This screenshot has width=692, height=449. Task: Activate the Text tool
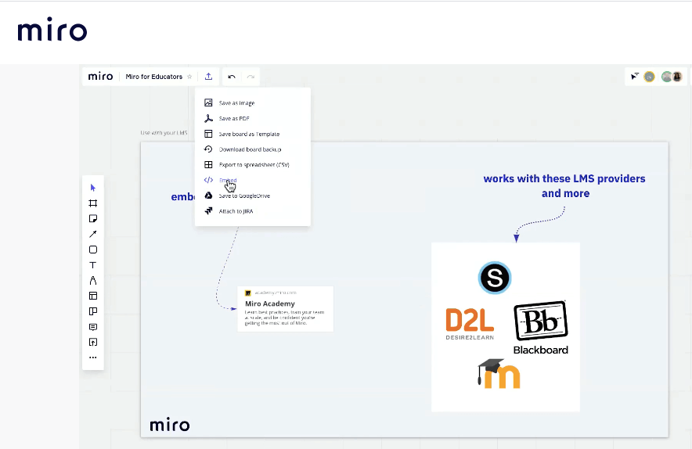(x=92, y=265)
